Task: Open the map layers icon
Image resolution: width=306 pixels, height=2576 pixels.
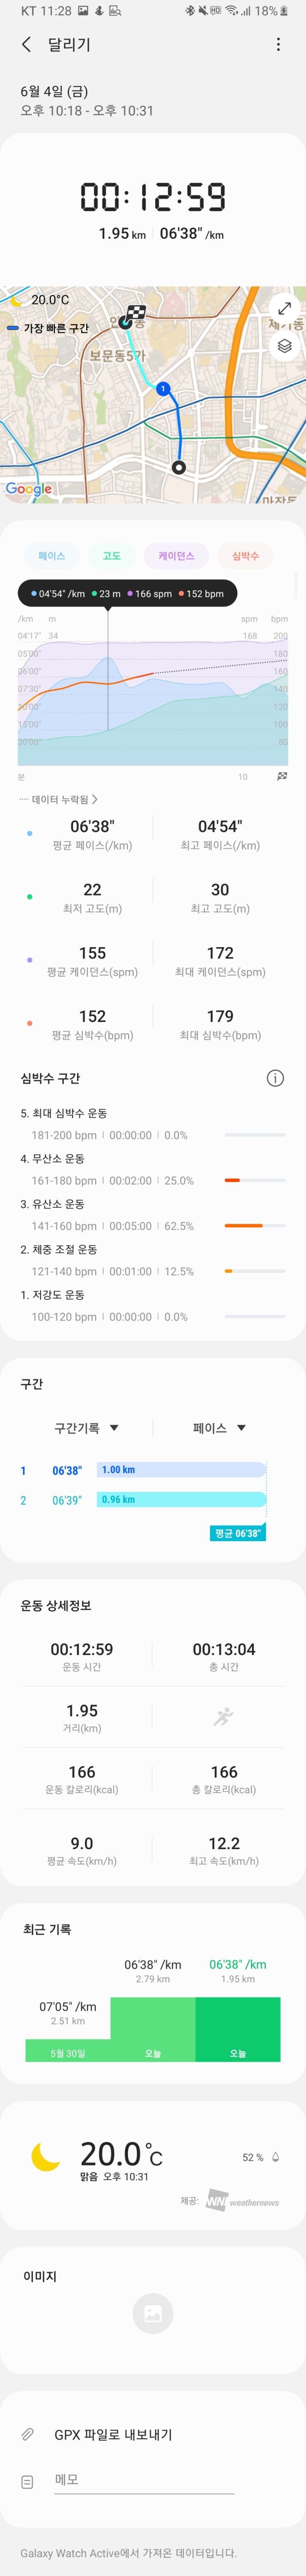Action: 285,346
